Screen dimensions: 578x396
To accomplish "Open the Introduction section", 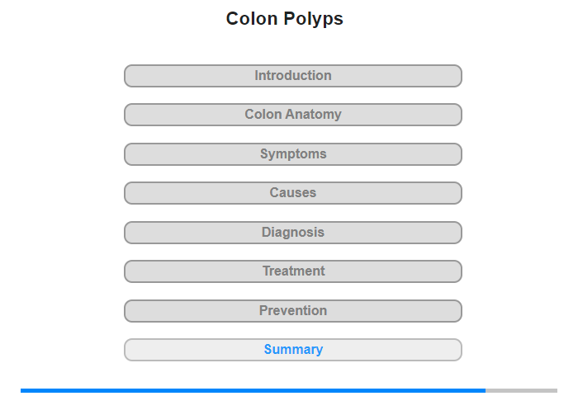I will point(292,76).
